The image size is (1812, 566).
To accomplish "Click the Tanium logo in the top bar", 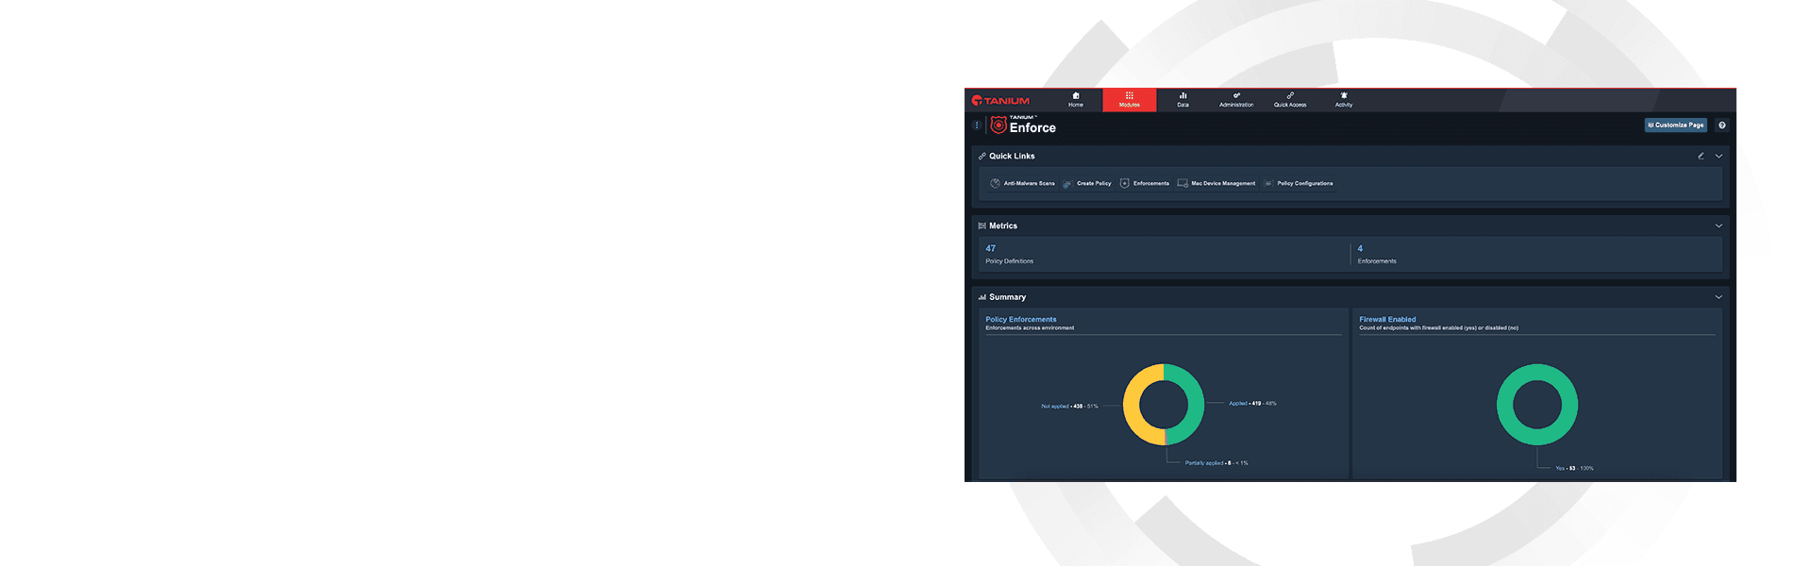I will [x=1000, y=100].
